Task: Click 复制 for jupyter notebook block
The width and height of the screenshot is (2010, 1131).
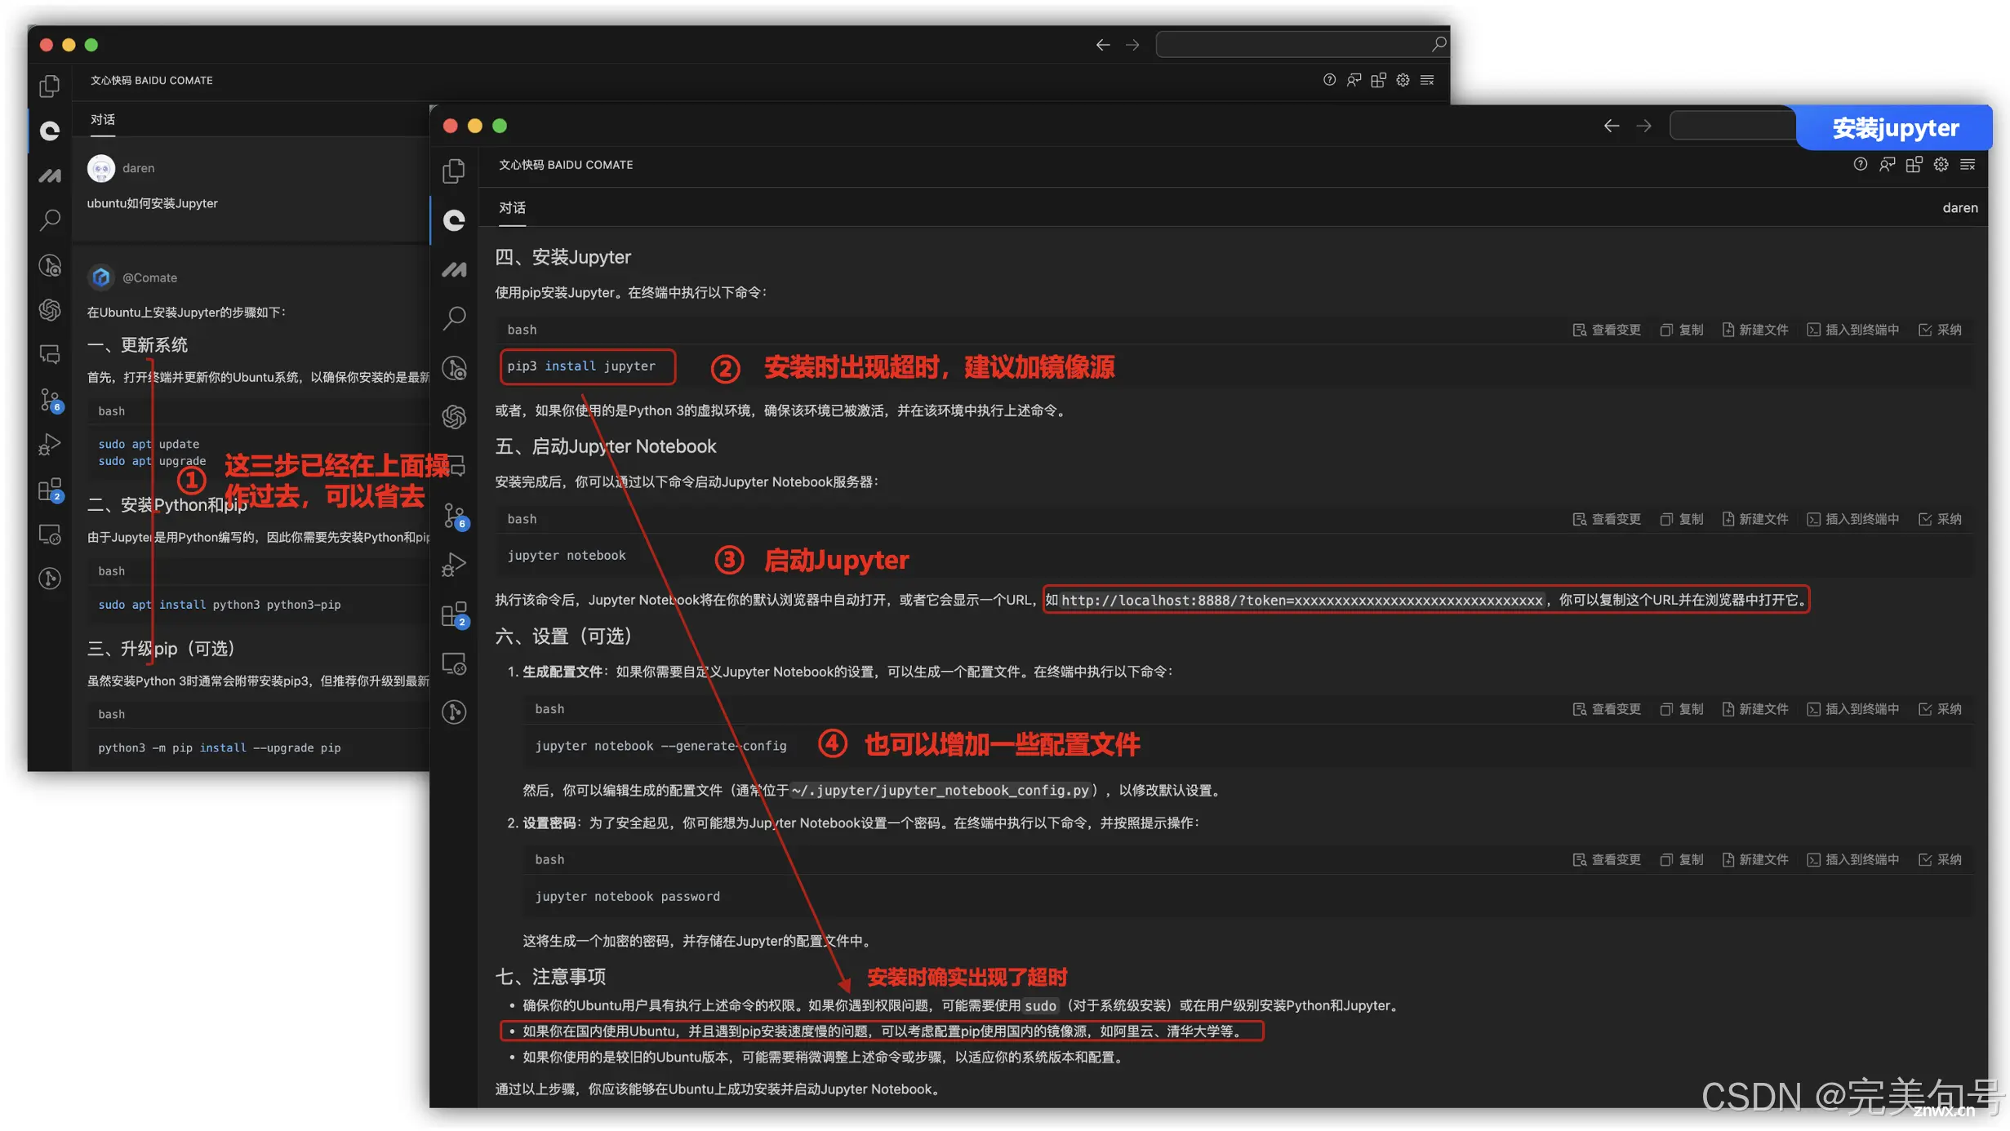Action: pyautogui.click(x=1682, y=519)
